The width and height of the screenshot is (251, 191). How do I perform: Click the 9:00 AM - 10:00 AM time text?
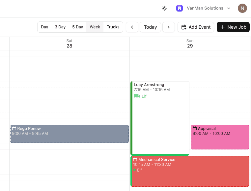[x=211, y=134]
